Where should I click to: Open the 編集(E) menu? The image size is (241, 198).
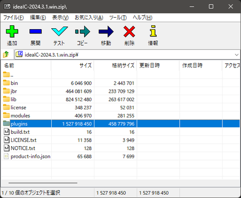click(38, 18)
